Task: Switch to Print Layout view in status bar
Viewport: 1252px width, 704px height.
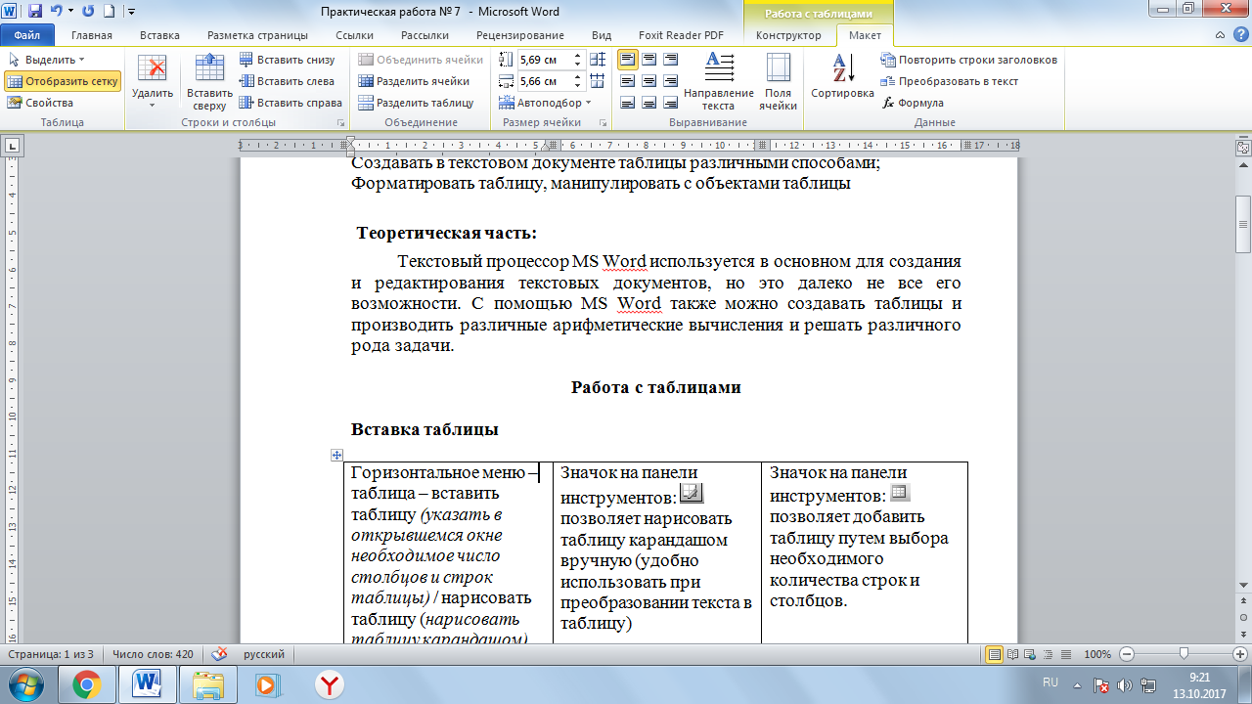Action: pos(995,654)
